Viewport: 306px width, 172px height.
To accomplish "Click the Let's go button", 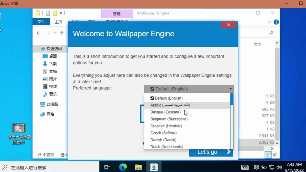I will click(211, 152).
